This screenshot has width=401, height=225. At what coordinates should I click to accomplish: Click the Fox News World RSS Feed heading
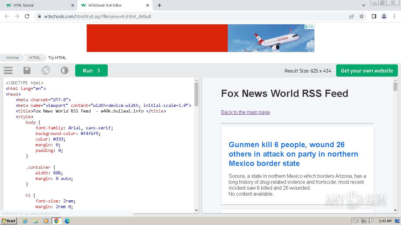(x=284, y=93)
